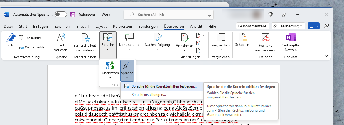Open the Bearbeitung mode dropdown
The width and height of the screenshot is (344, 125).
click(x=288, y=26)
